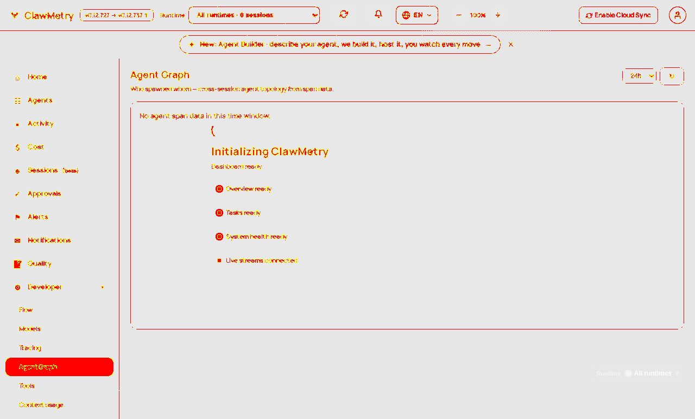
Task: Open the Quality page
Action: coord(59,264)
